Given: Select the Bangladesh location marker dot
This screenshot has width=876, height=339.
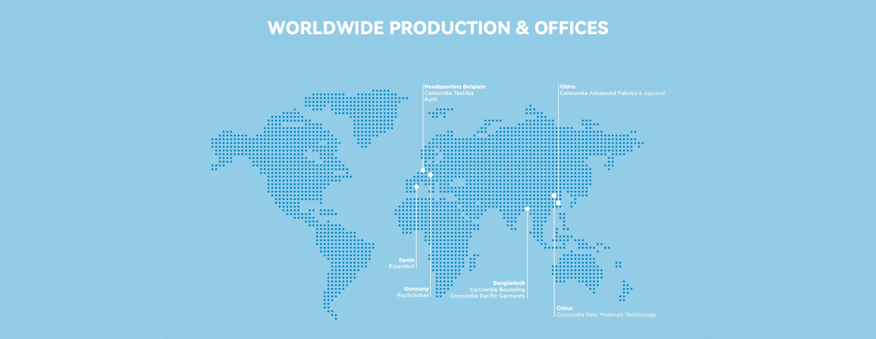Looking at the screenshot, I should tap(527, 209).
